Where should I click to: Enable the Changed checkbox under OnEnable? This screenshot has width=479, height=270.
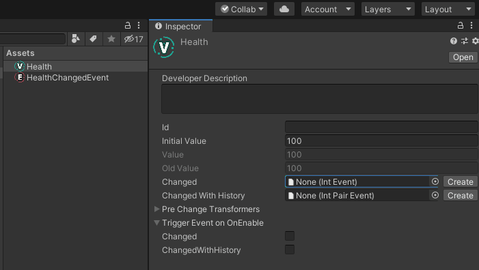[290, 236]
